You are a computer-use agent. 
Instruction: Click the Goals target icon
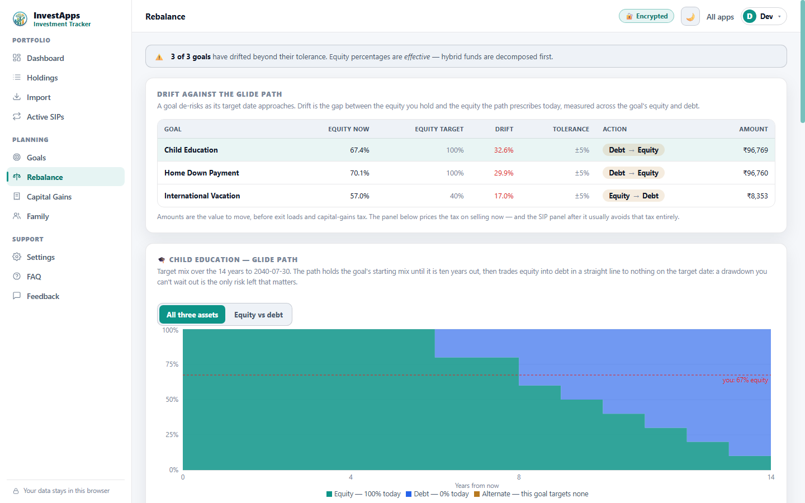pos(17,157)
